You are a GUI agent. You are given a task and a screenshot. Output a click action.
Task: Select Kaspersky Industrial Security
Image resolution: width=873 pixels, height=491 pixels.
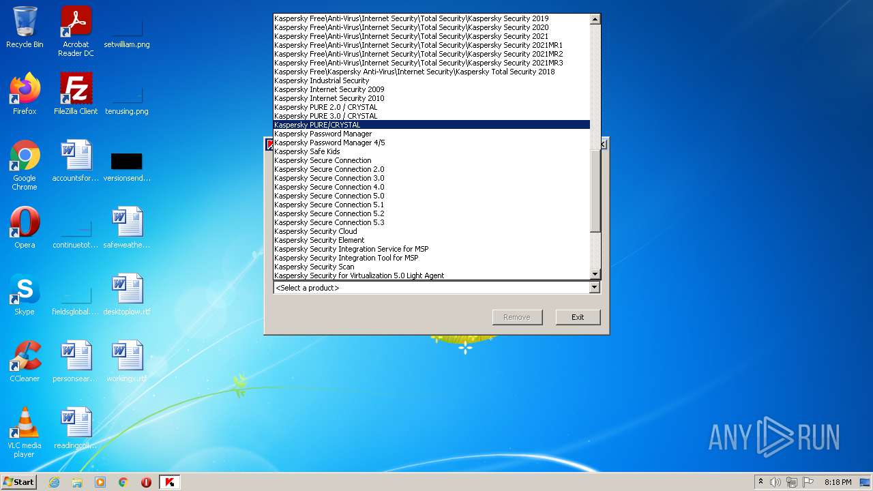432,80
